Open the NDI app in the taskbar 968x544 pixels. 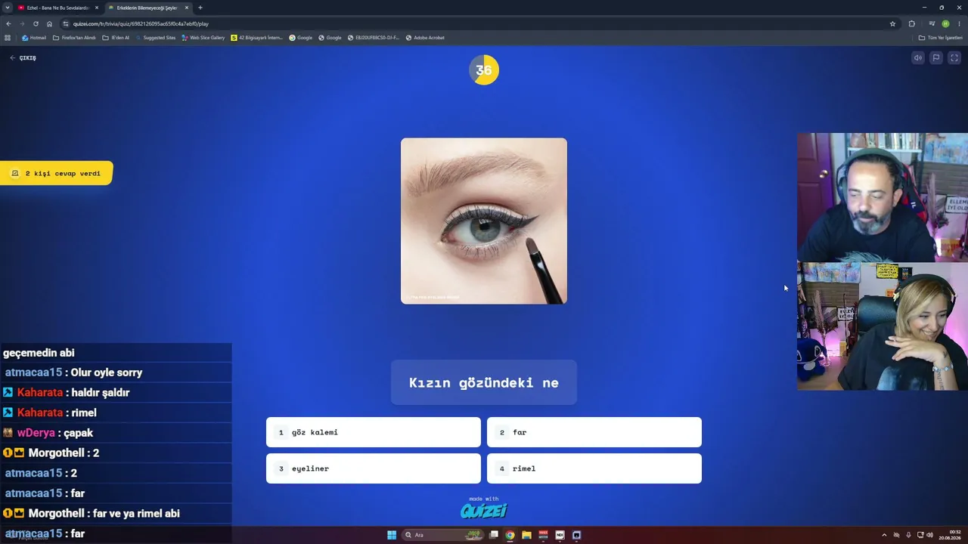pyautogui.click(x=560, y=535)
